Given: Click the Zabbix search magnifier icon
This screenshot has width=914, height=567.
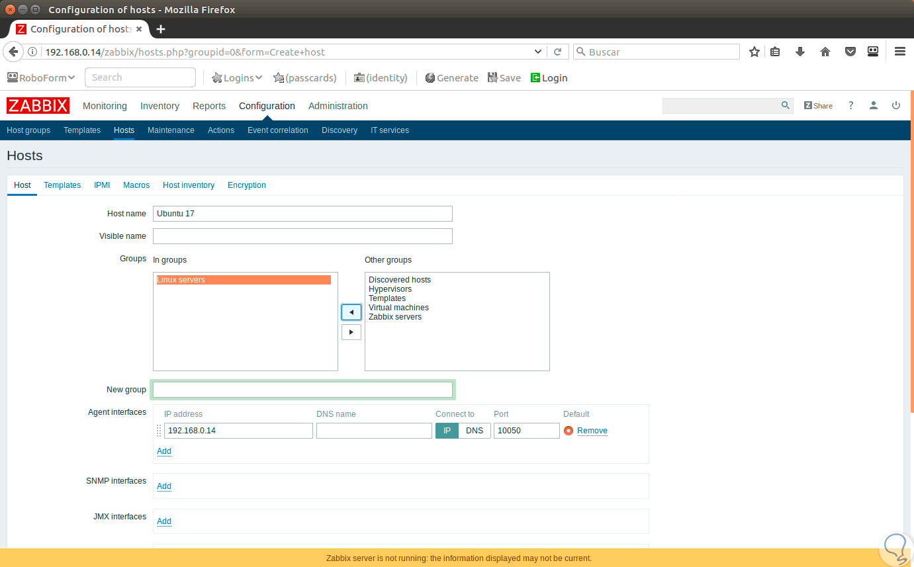Looking at the screenshot, I should (786, 105).
